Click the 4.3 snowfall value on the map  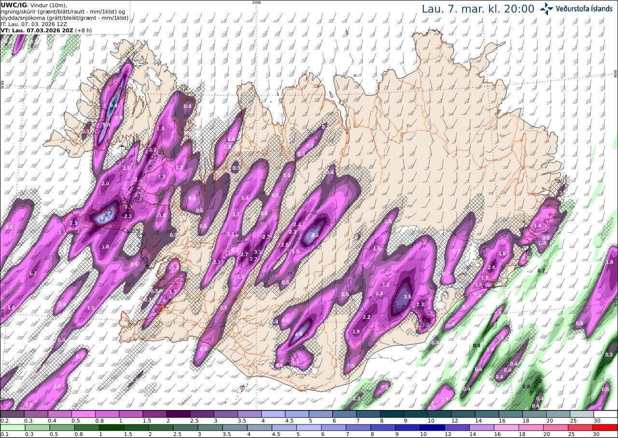[x=315, y=235]
